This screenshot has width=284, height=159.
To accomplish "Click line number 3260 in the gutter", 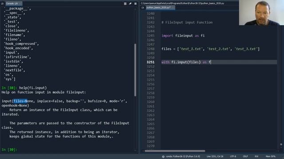I will click(150, 102).
